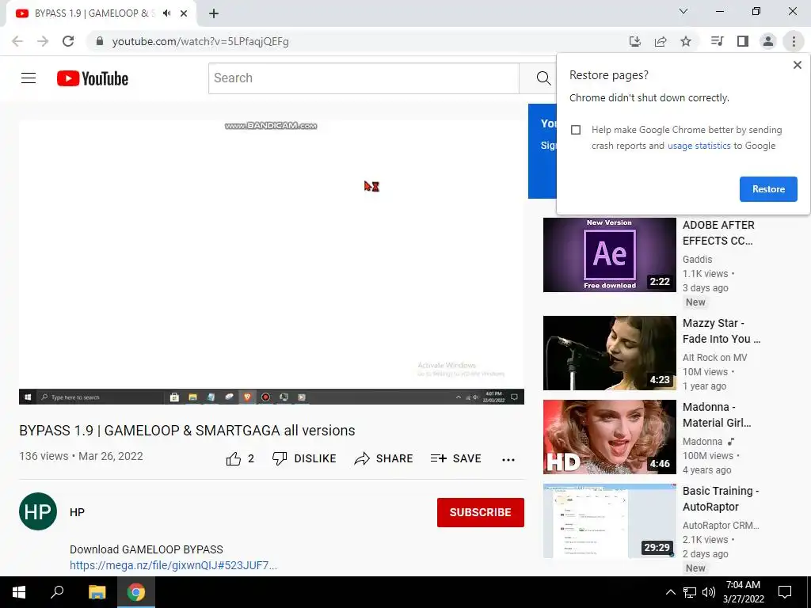
Task: Go back with browser back arrow
Action: coord(17,41)
